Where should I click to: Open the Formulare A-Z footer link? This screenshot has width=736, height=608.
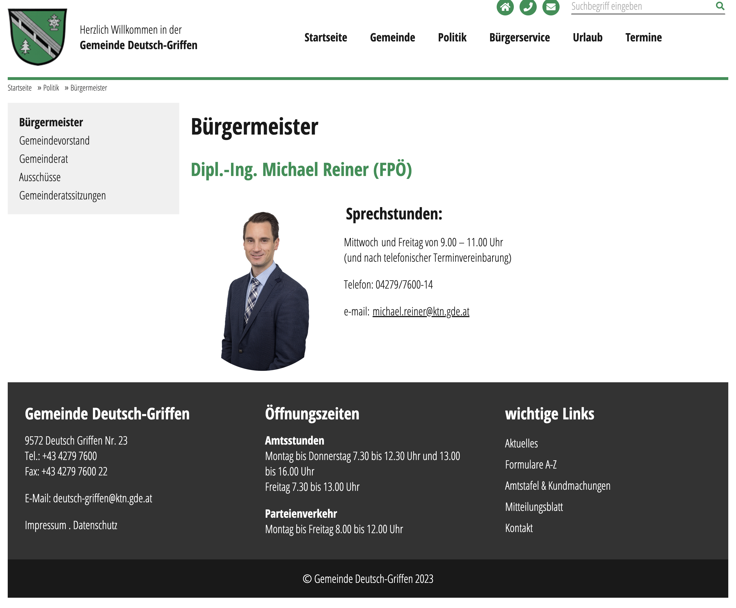[x=531, y=464]
